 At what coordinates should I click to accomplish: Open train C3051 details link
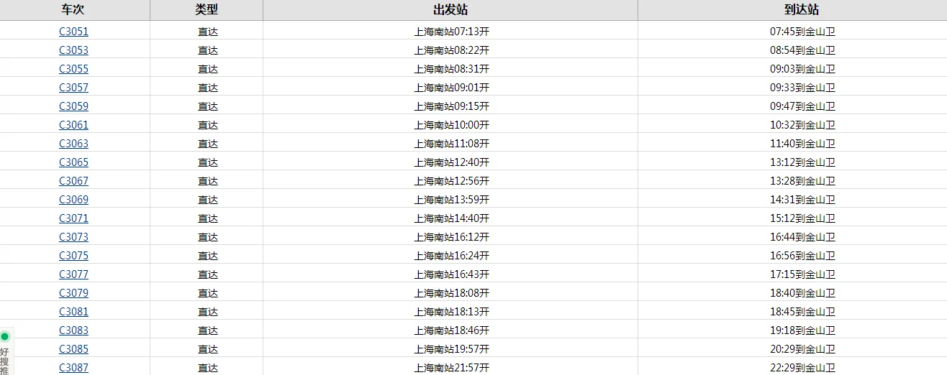click(73, 32)
